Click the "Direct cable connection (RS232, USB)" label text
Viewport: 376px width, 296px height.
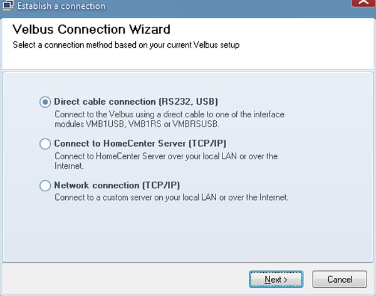click(x=136, y=102)
